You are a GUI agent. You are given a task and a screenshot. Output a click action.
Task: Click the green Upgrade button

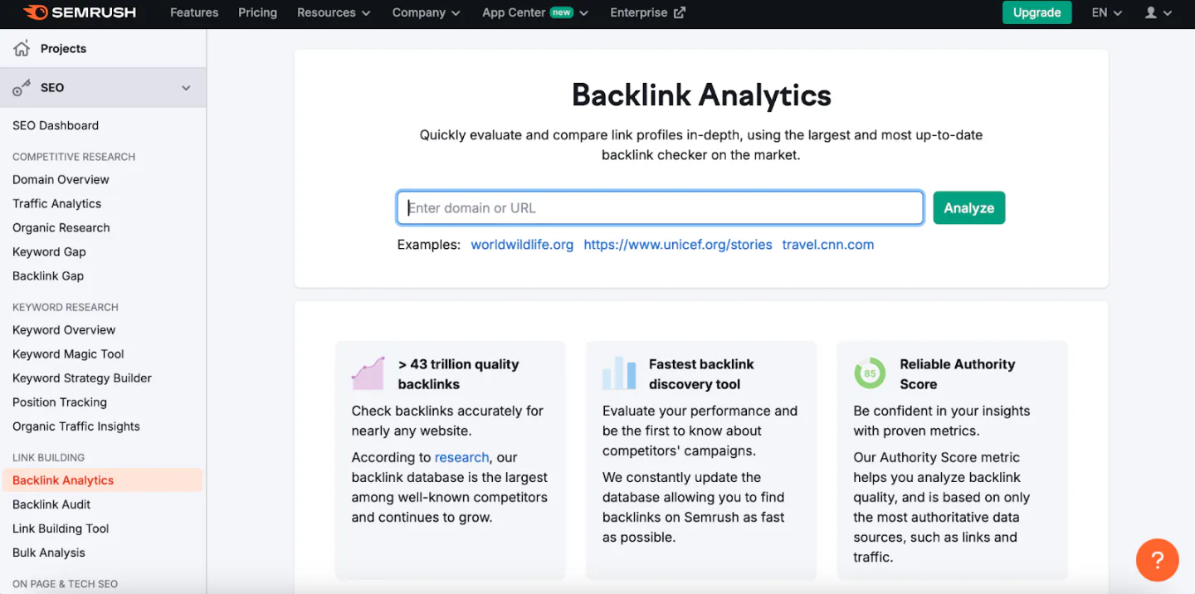point(1037,12)
